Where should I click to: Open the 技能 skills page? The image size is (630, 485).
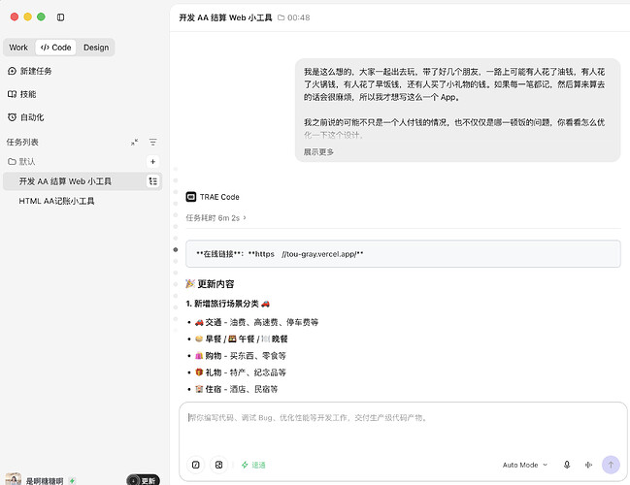[21, 94]
